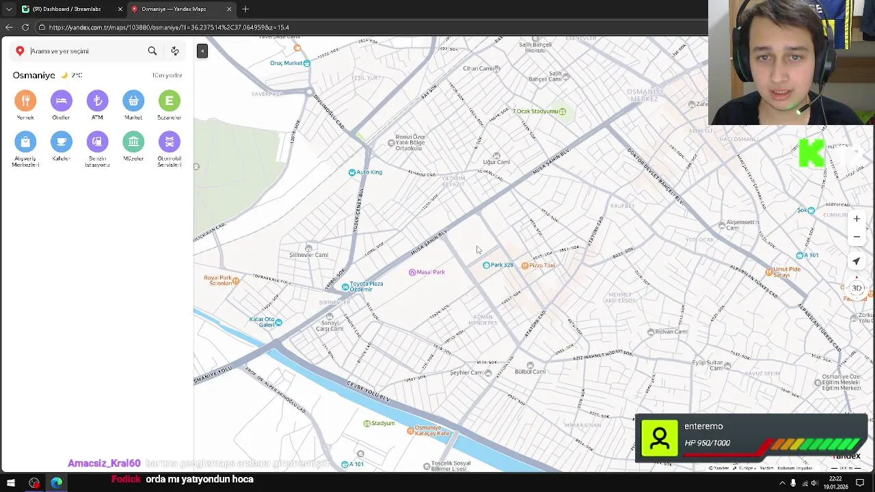The image size is (875, 492).
Task: Select Otomobil Servisleri car service category
Action: point(170,142)
